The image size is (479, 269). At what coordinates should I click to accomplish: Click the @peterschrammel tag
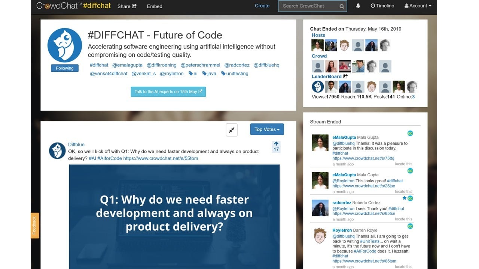click(x=201, y=65)
